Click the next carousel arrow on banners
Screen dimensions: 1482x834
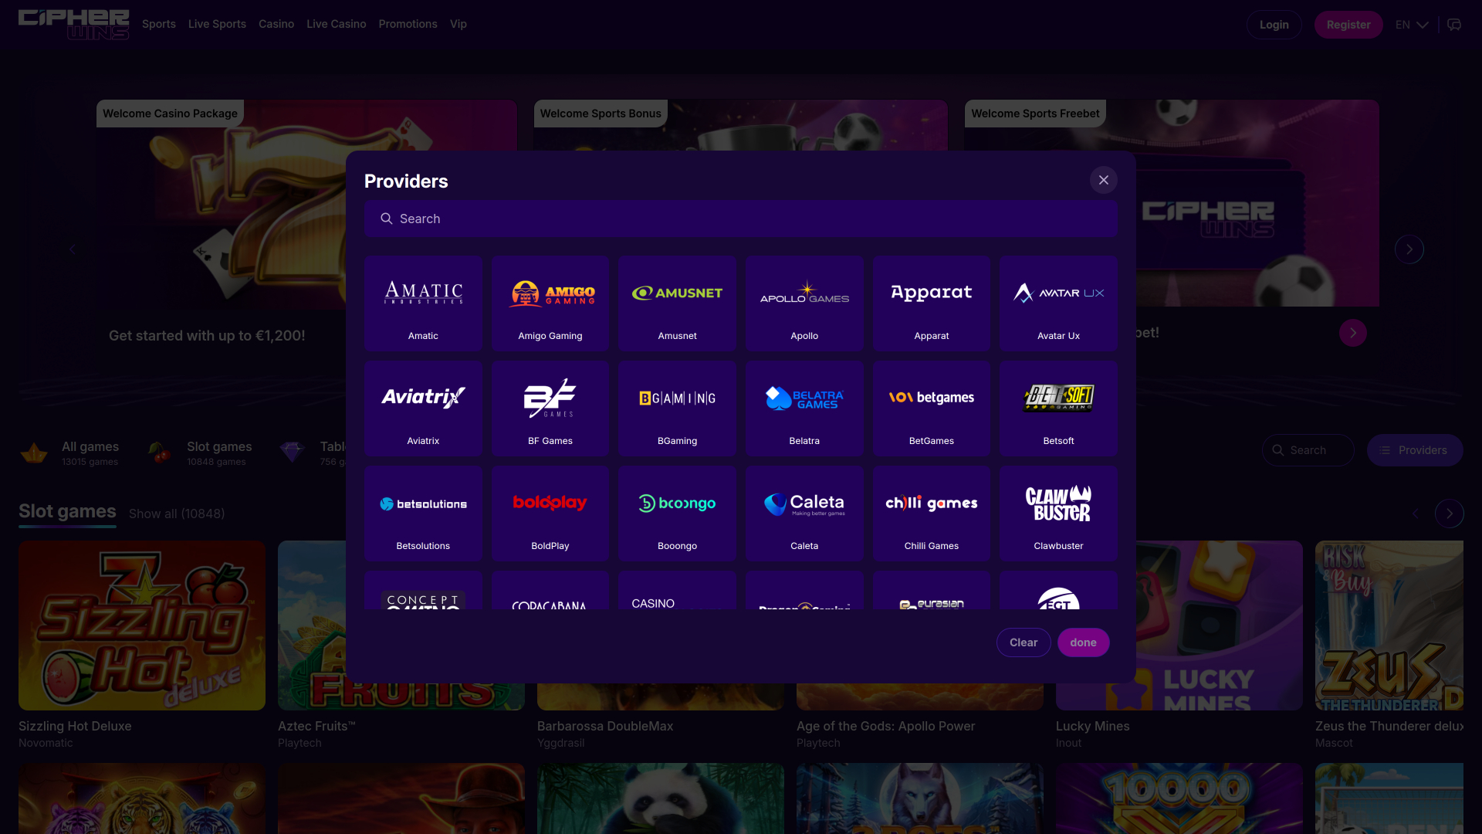pos(1409,249)
